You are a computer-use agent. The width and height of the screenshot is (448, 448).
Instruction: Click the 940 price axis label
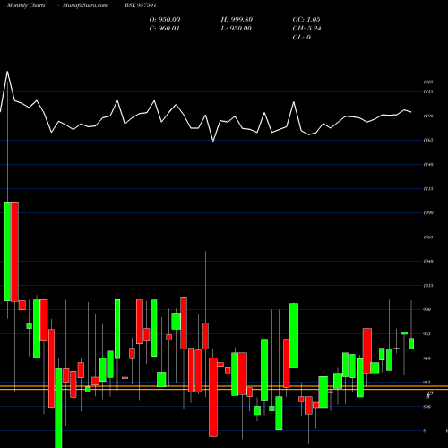click(x=427, y=358)
